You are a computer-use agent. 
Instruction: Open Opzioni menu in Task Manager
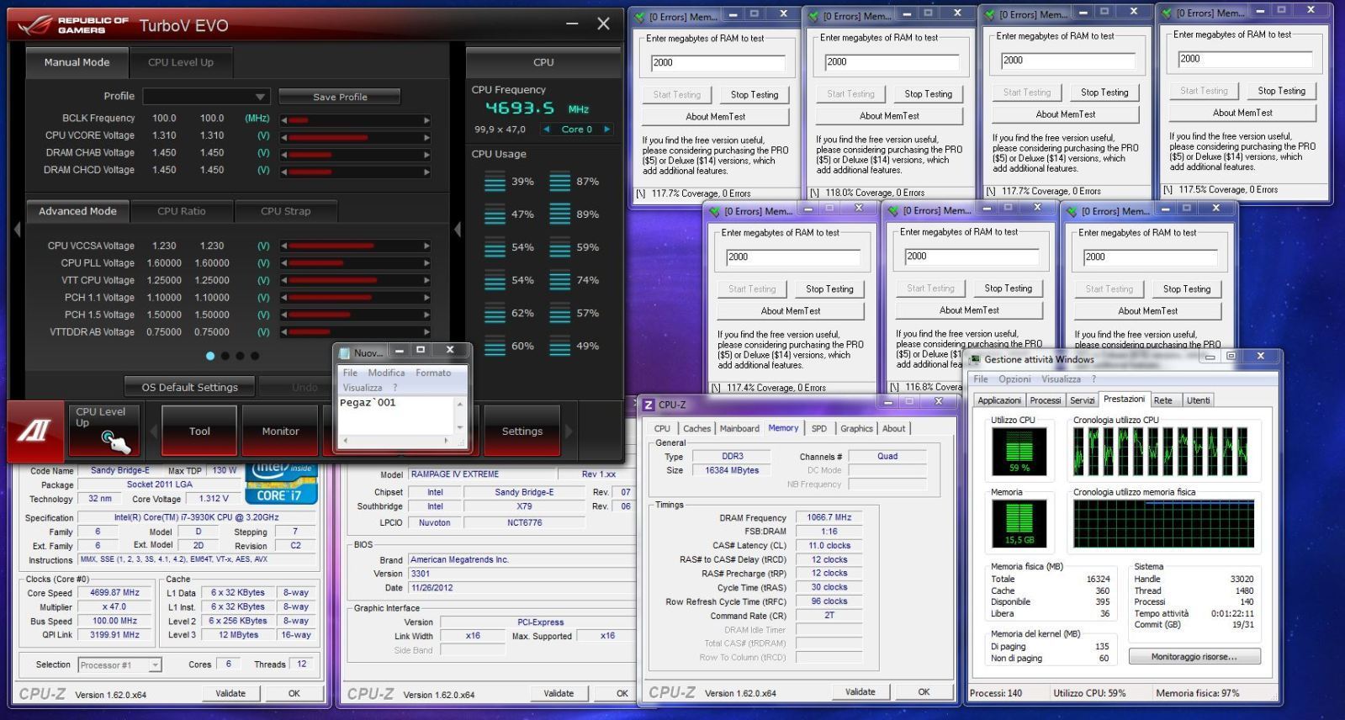click(x=1014, y=379)
